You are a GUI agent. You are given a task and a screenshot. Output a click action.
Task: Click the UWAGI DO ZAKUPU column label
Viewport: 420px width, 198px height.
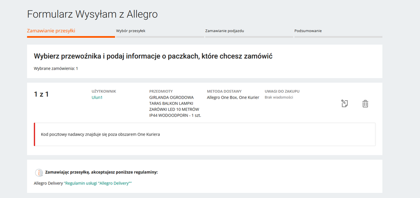click(x=282, y=91)
